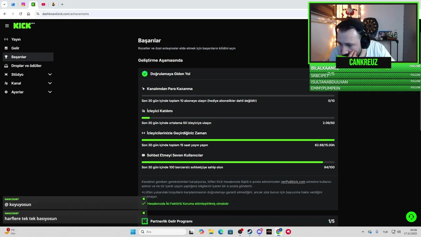The width and height of the screenshot is (421, 237).
Task: Click the weather widget showing 1°C
Action: click(10, 231)
